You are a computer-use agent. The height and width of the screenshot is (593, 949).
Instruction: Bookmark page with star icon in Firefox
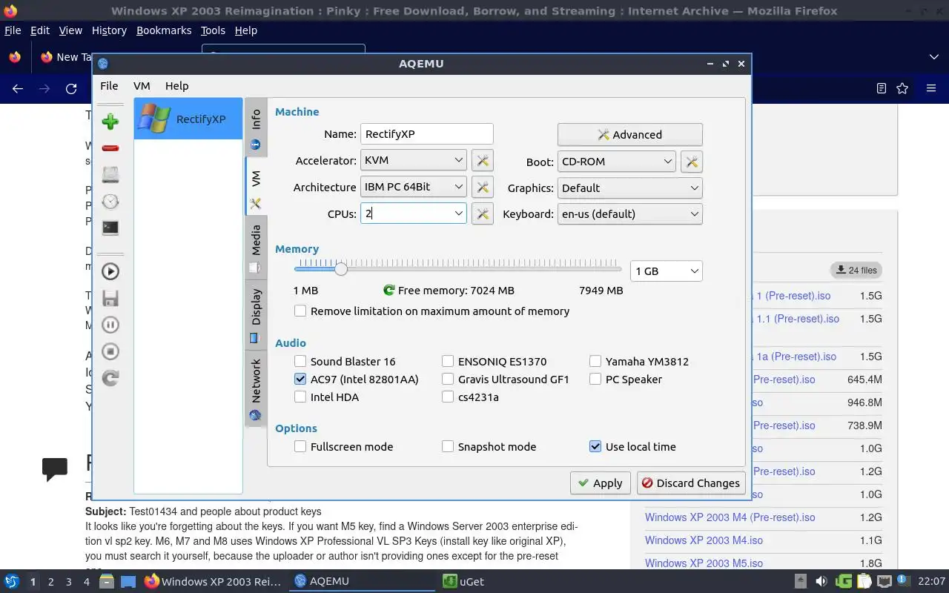point(902,88)
